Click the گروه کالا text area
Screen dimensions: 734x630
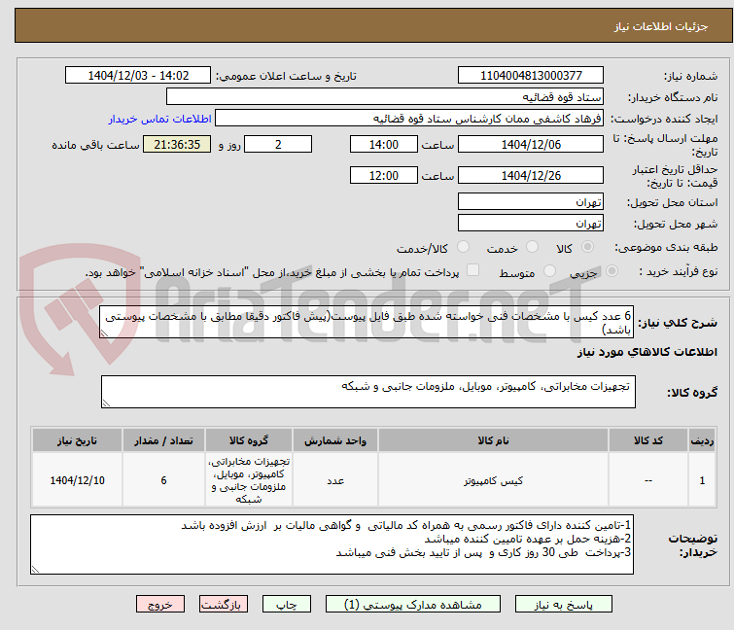pyautogui.click(x=368, y=392)
